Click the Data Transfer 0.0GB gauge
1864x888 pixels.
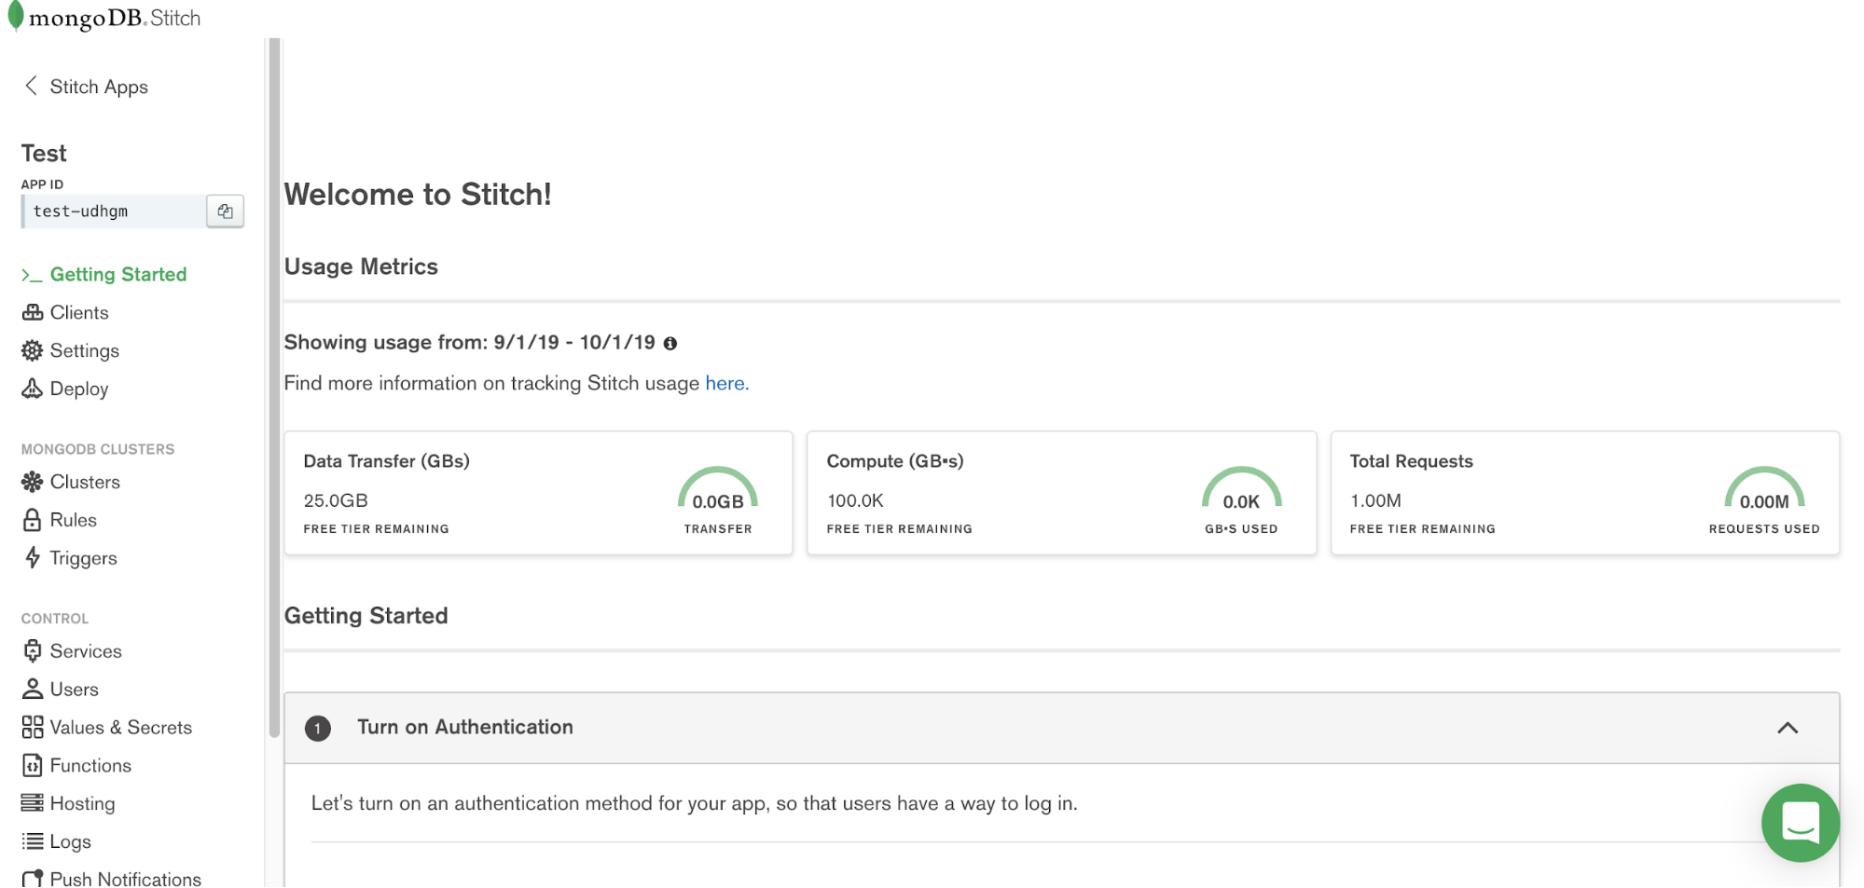pos(717,488)
